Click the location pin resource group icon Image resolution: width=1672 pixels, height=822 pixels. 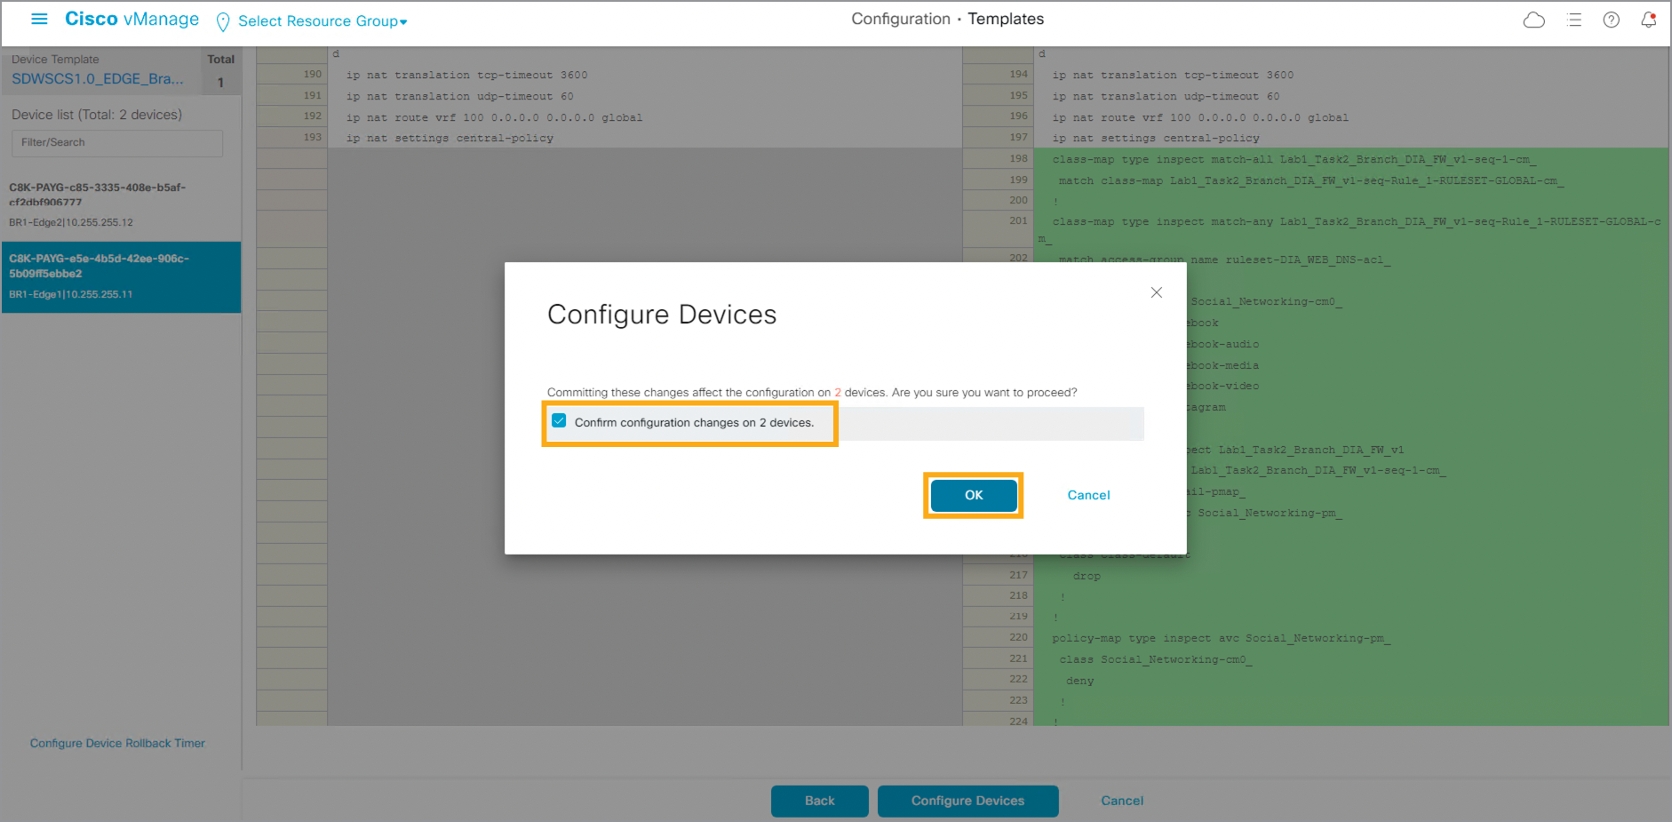[x=223, y=21]
